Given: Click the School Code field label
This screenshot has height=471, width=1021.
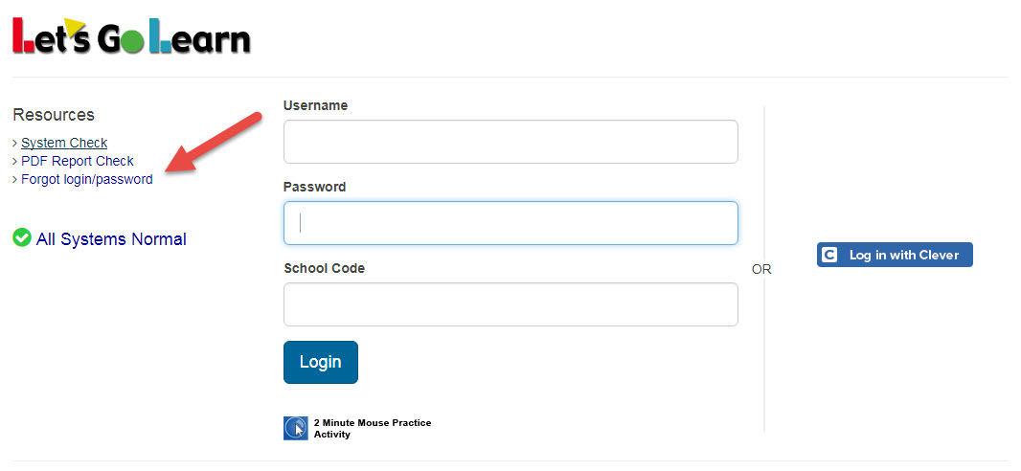Looking at the screenshot, I should coord(325,268).
